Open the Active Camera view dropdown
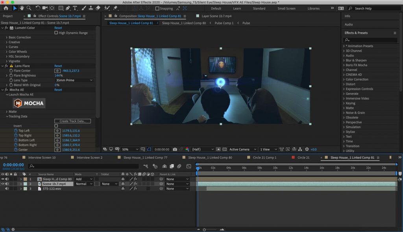This screenshot has height=232, width=403. click(242, 149)
